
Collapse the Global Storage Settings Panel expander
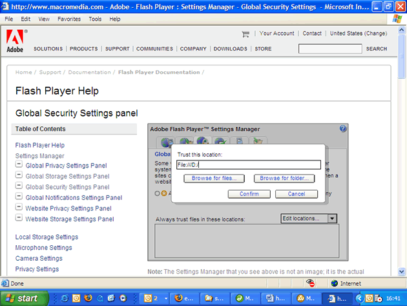pos(19,175)
